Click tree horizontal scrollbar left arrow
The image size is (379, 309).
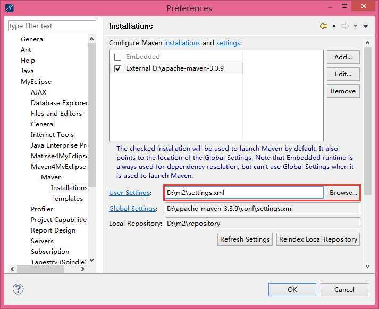click(x=12, y=269)
